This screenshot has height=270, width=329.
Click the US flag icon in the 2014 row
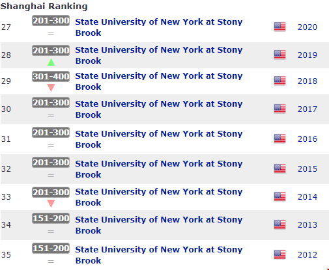coord(279,196)
